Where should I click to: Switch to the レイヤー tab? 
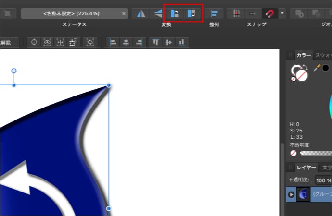(x=306, y=168)
